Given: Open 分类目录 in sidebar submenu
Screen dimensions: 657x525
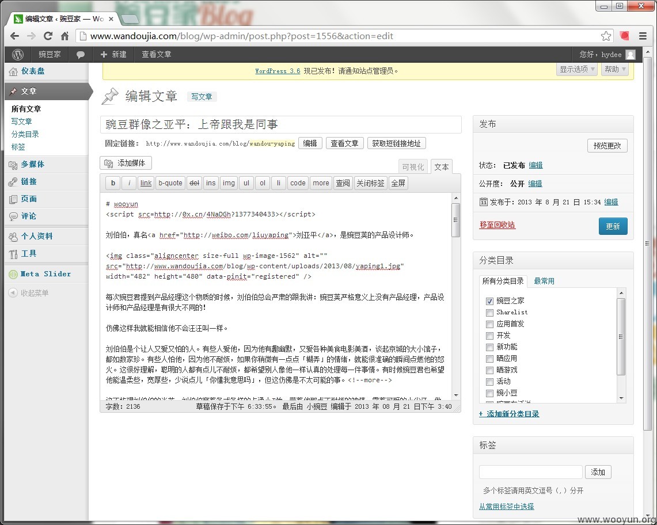Looking at the screenshot, I should pos(25,134).
